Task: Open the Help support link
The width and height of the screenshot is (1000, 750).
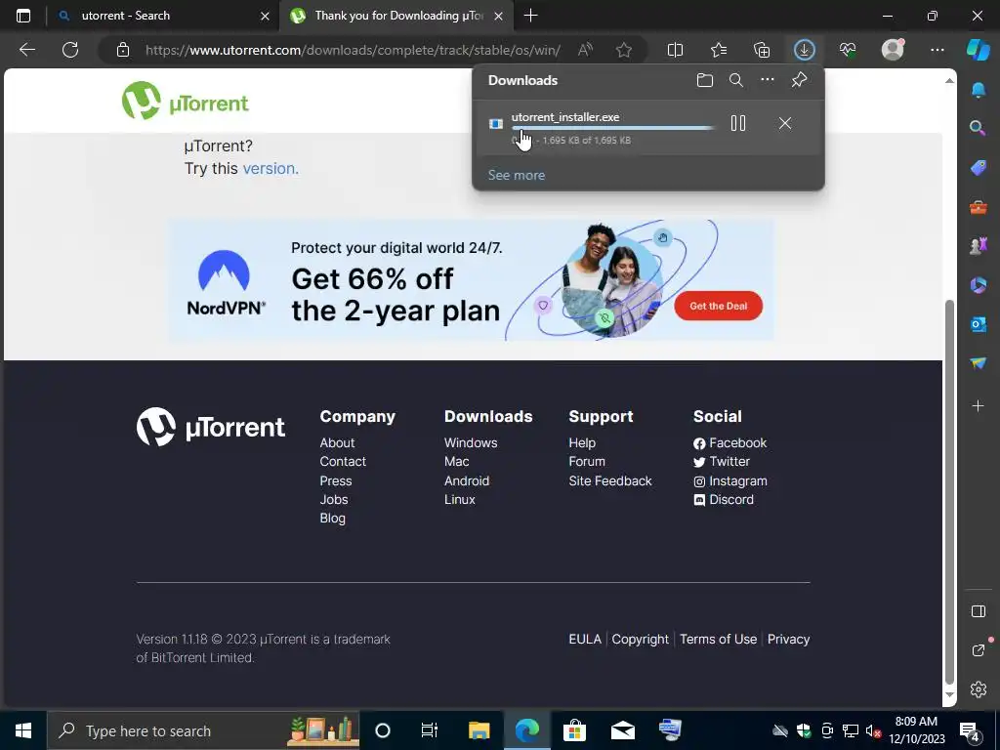Action: (582, 442)
